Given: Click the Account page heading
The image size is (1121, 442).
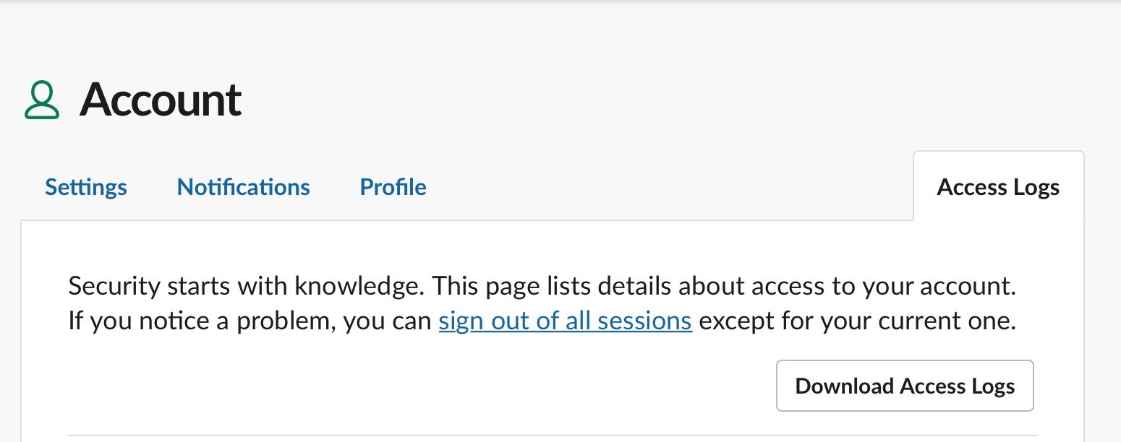Looking at the screenshot, I should point(160,100).
